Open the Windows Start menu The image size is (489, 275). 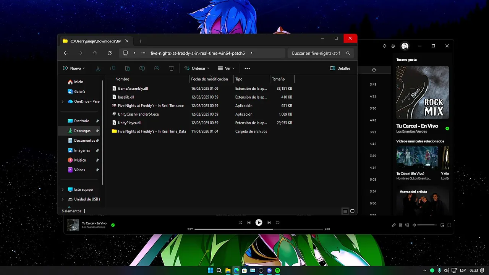point(210,270)
